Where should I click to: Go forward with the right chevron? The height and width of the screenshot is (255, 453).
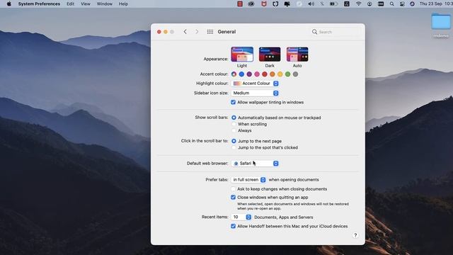[x=197, y=31]
